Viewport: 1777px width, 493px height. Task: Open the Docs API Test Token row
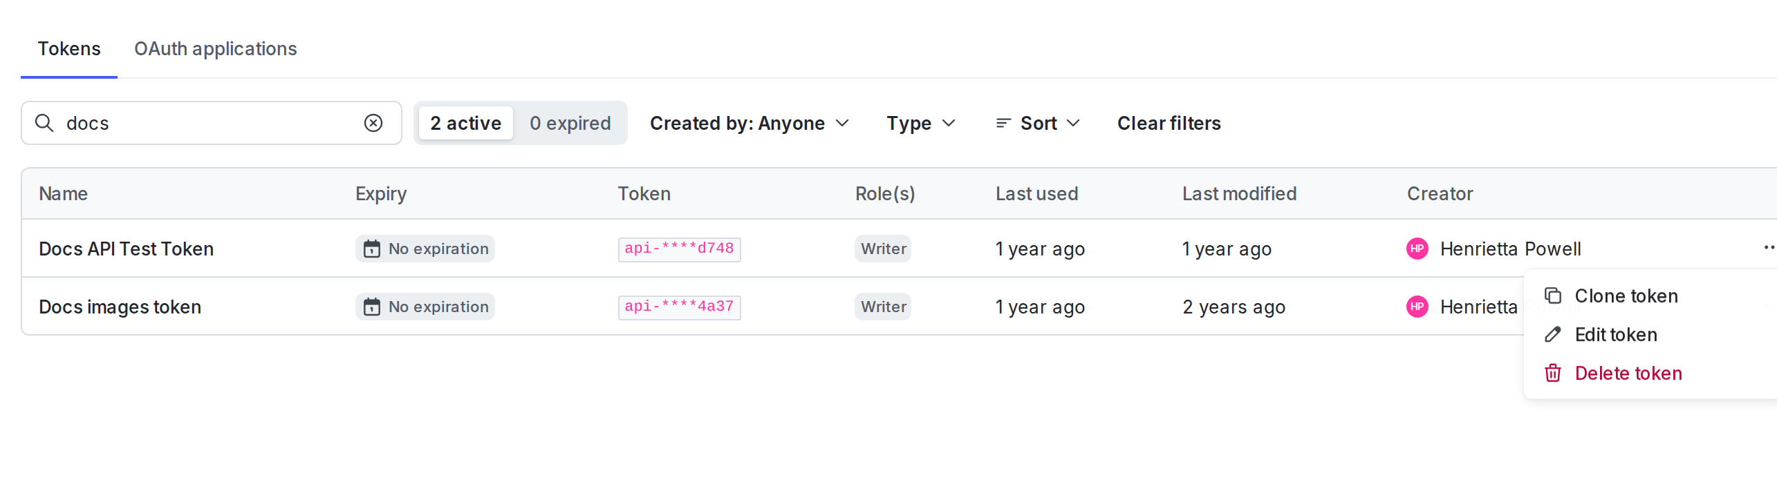coord(899,249)
